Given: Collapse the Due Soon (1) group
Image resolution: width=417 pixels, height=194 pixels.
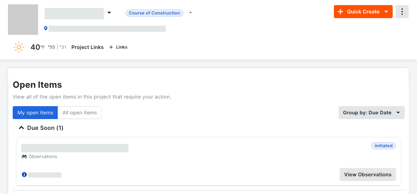Looking at the screenshot, I should click(x=21, y=128).
